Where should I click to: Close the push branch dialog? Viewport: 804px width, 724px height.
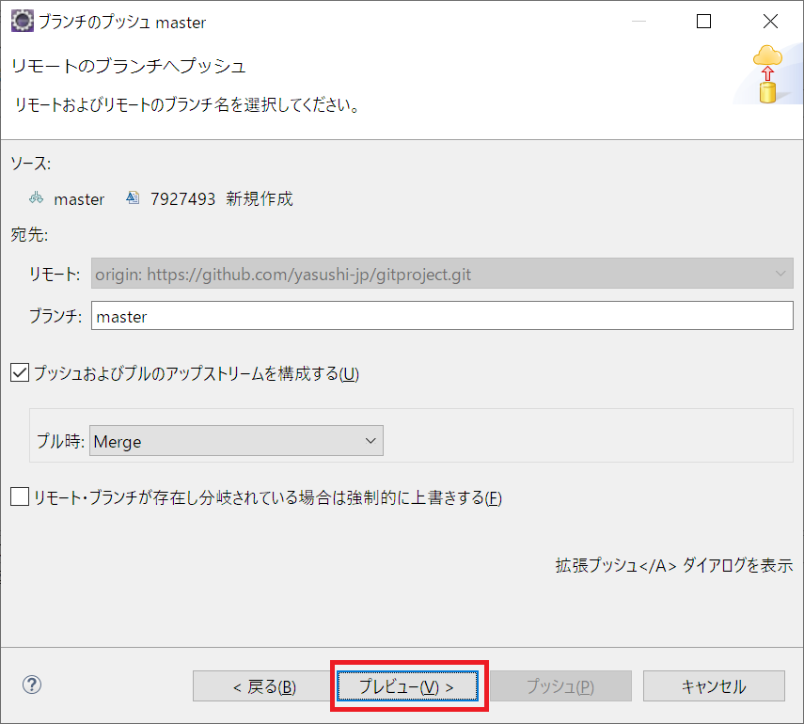pos(770,22)
